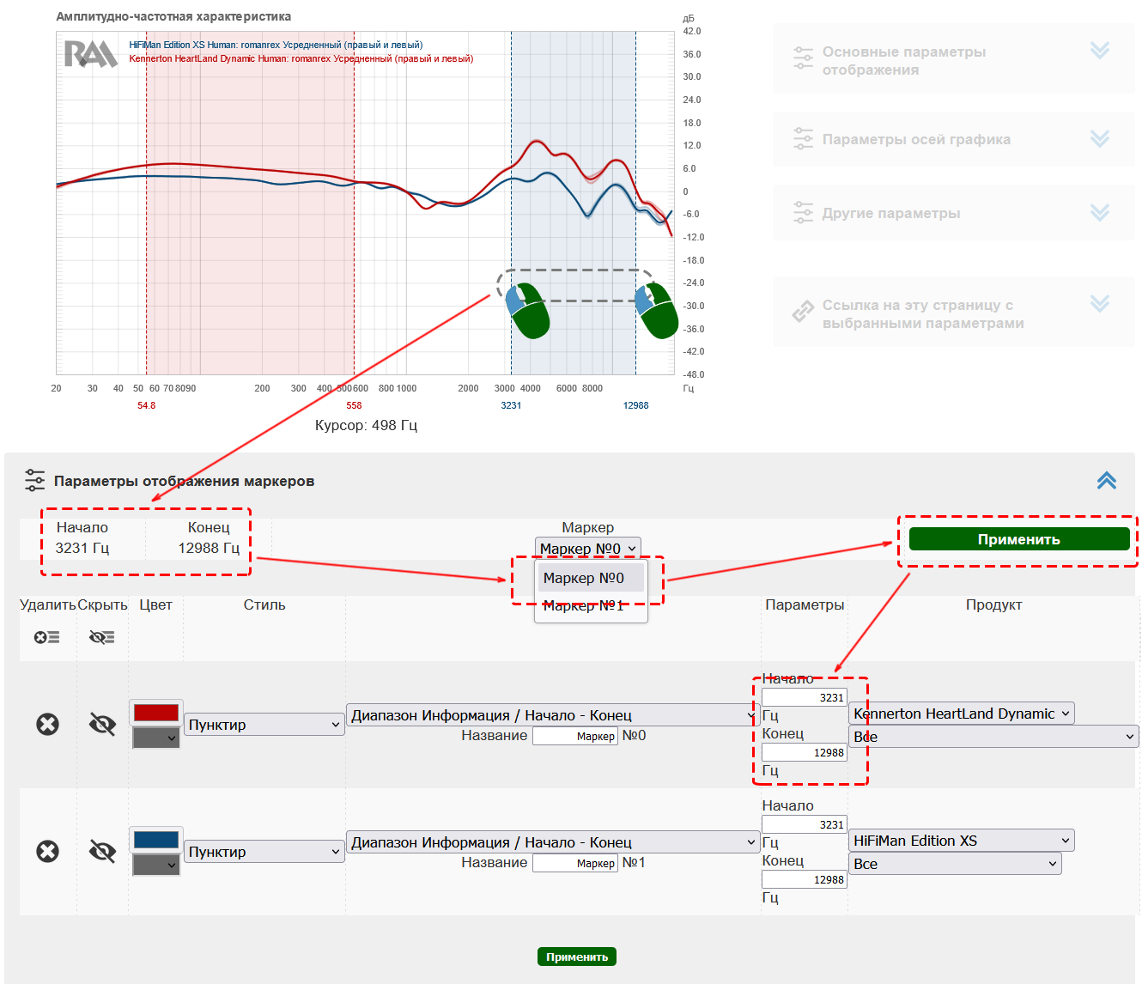Expand the Параметры осей графика section
Viewport: 1142px width, 984px height.
point(1100,138)
